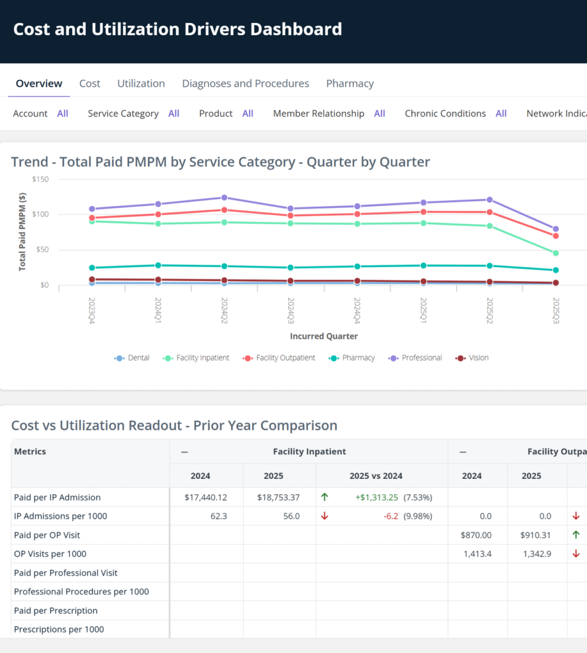
Task: Select the Pharmacy data point at 2024Q1
Action: coord(158,265)
